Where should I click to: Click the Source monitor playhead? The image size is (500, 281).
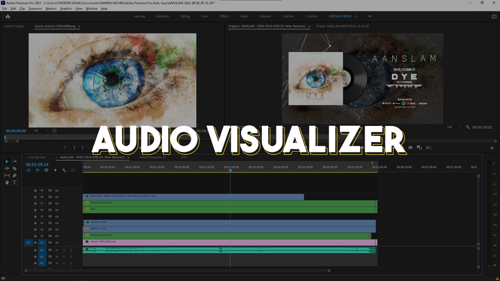(5, 137)
